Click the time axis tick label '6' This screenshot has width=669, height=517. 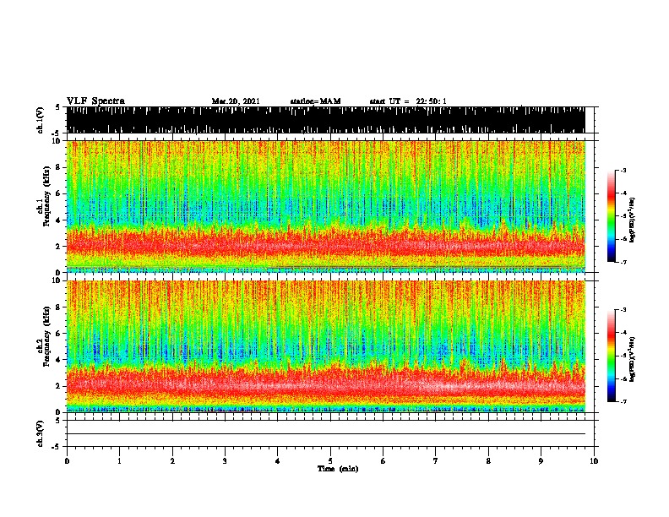[383, 461]
